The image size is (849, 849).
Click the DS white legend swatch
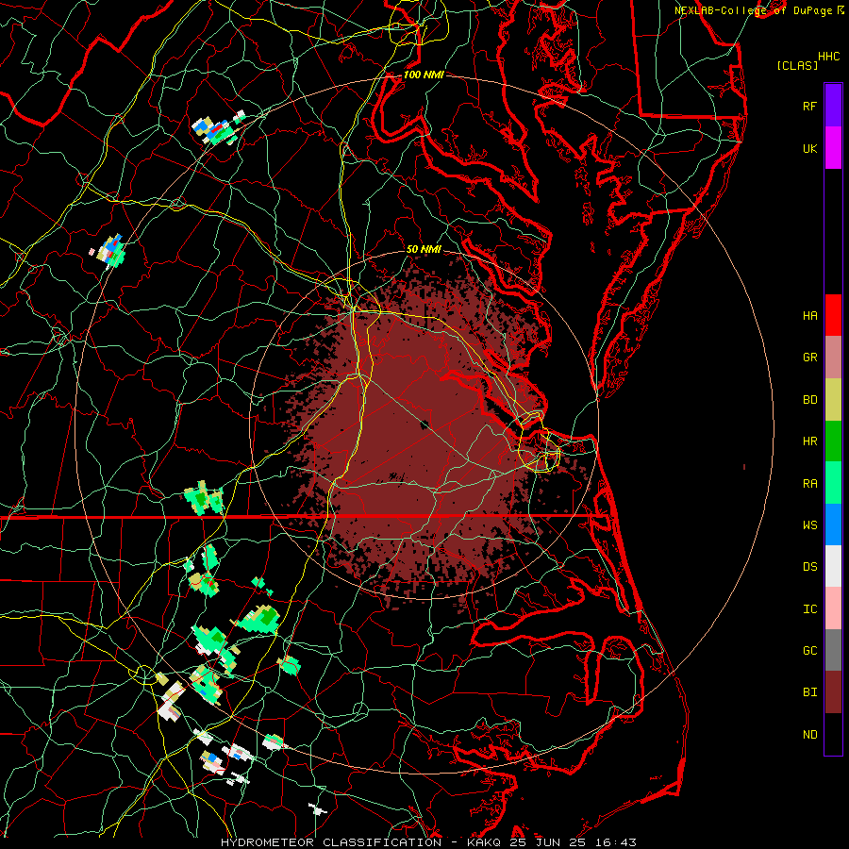coord(833,566)
